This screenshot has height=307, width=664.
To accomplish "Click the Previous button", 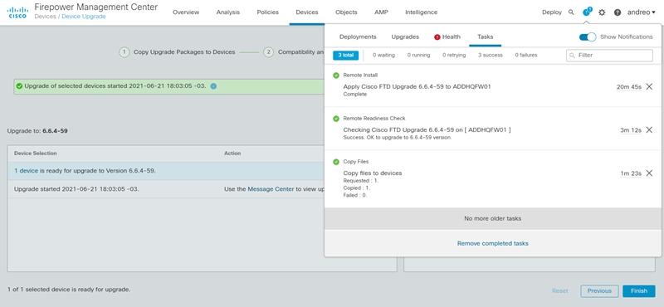I will click(x=599, y=291).
